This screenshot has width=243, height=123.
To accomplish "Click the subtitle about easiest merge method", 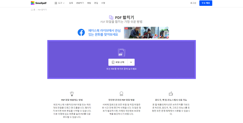I will (x=121, y=22).
